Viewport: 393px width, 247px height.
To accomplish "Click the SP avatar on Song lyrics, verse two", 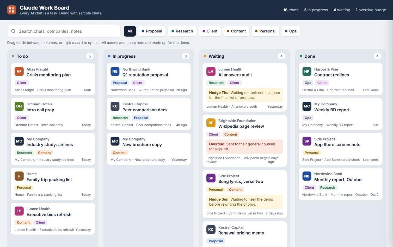I will click(x=211, y=178).
